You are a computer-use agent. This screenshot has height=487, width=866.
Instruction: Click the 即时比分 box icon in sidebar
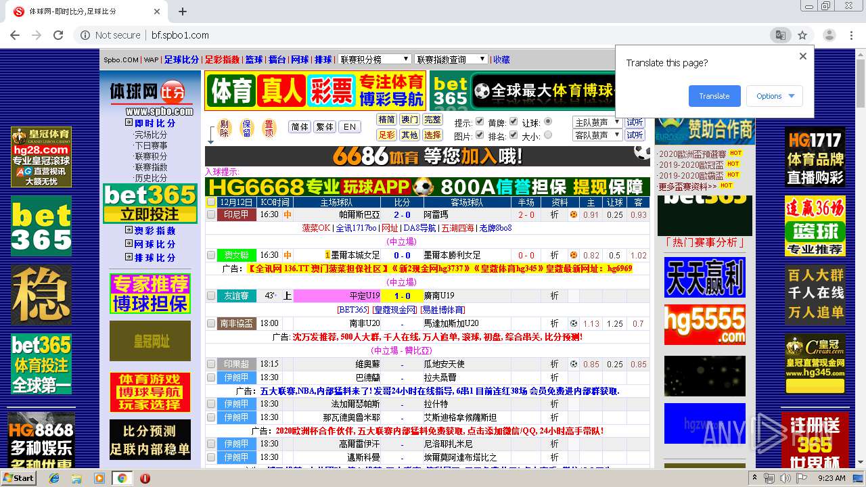[129, 122]
